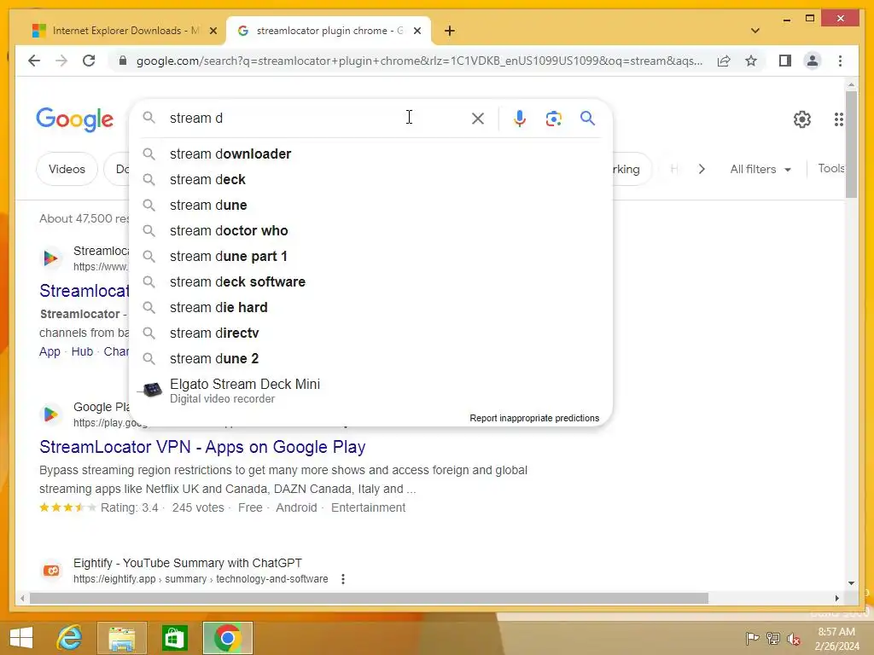Viewport: 874px width, 655px height.
Task: Choose suggestion "stream dune"
Action: pyautogui.click(x=370, y=205)
